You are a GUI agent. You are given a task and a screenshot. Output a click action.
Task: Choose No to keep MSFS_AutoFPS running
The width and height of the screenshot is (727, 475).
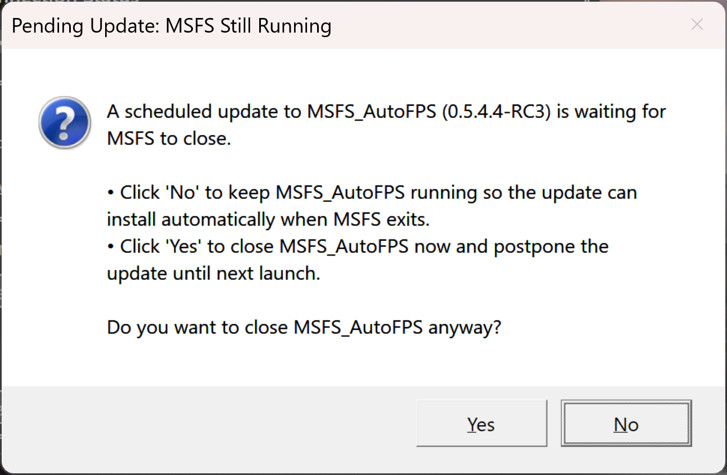[626, 423]
